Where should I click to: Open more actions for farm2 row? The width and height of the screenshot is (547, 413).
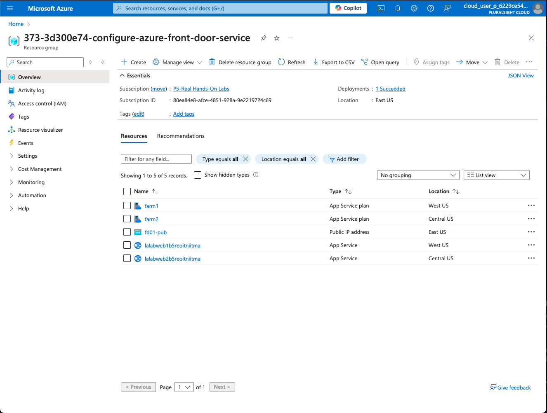(531, 219)
